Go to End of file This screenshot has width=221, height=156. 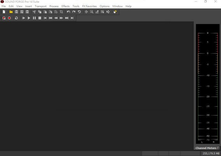point(72,18)
